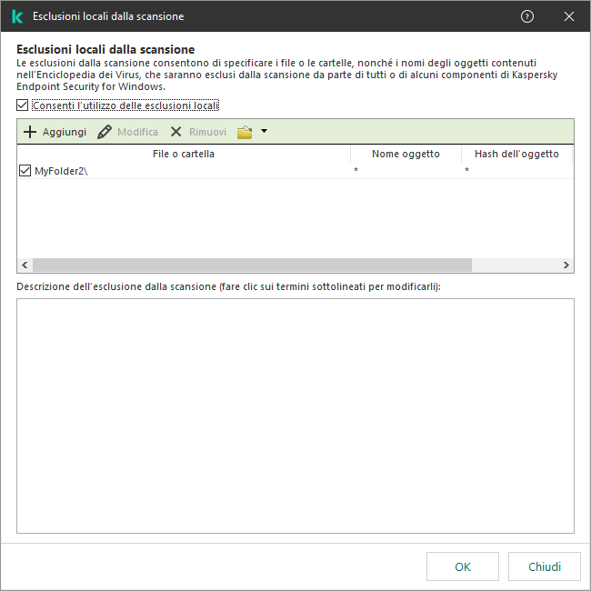Click the Kaspersky logo in title bar
Screen dimensions: 591x591
17,16
